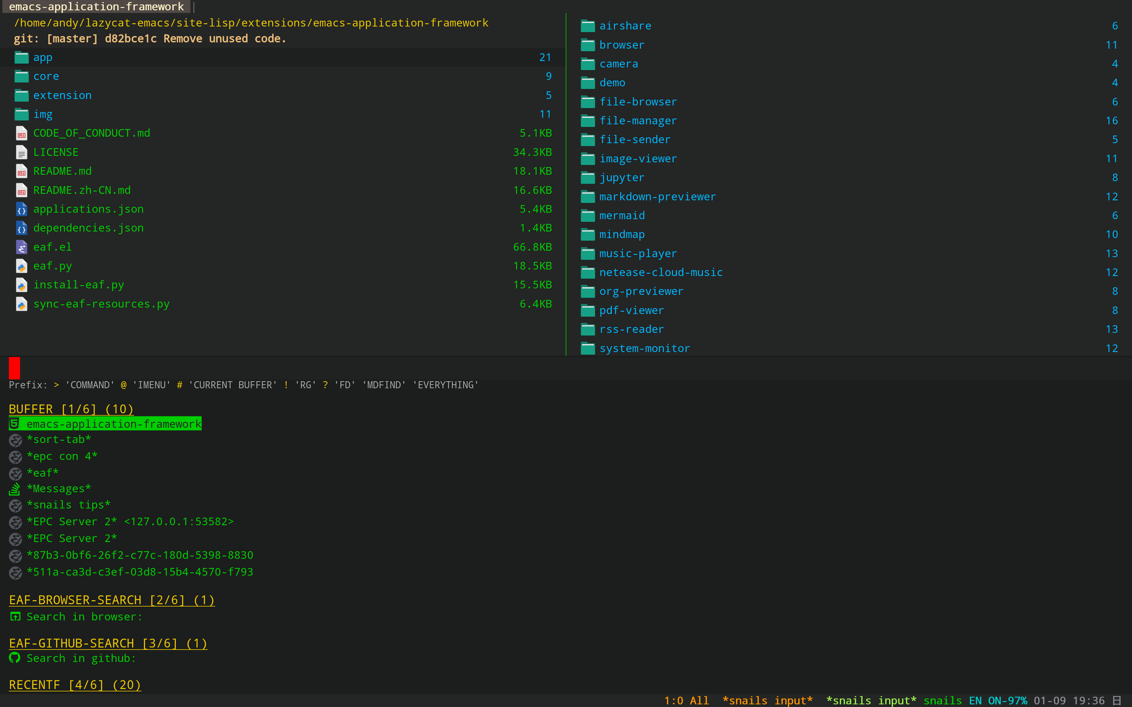Click the red cursor input field

tap(15, 368)
